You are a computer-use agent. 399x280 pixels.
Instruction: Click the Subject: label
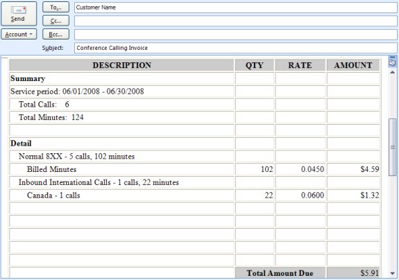pyautogui.click(x=53, y=48)
